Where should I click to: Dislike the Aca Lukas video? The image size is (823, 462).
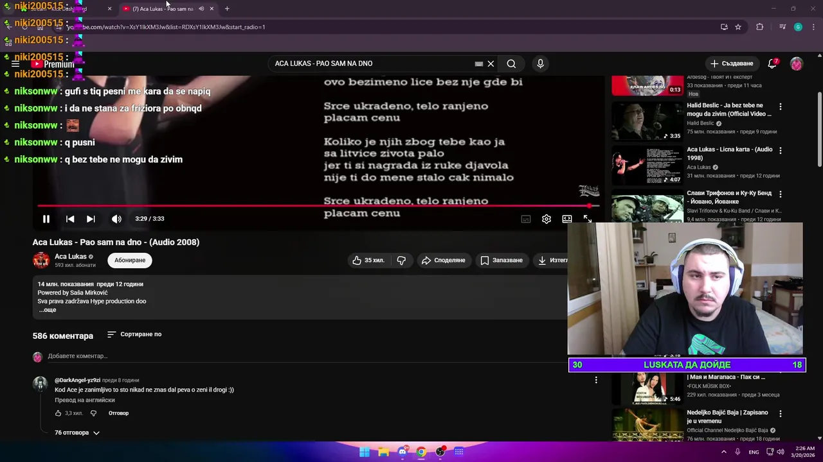tap(401, 260)
